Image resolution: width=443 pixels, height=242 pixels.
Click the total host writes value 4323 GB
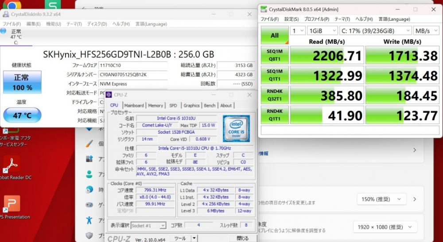[x=236, y=75]
